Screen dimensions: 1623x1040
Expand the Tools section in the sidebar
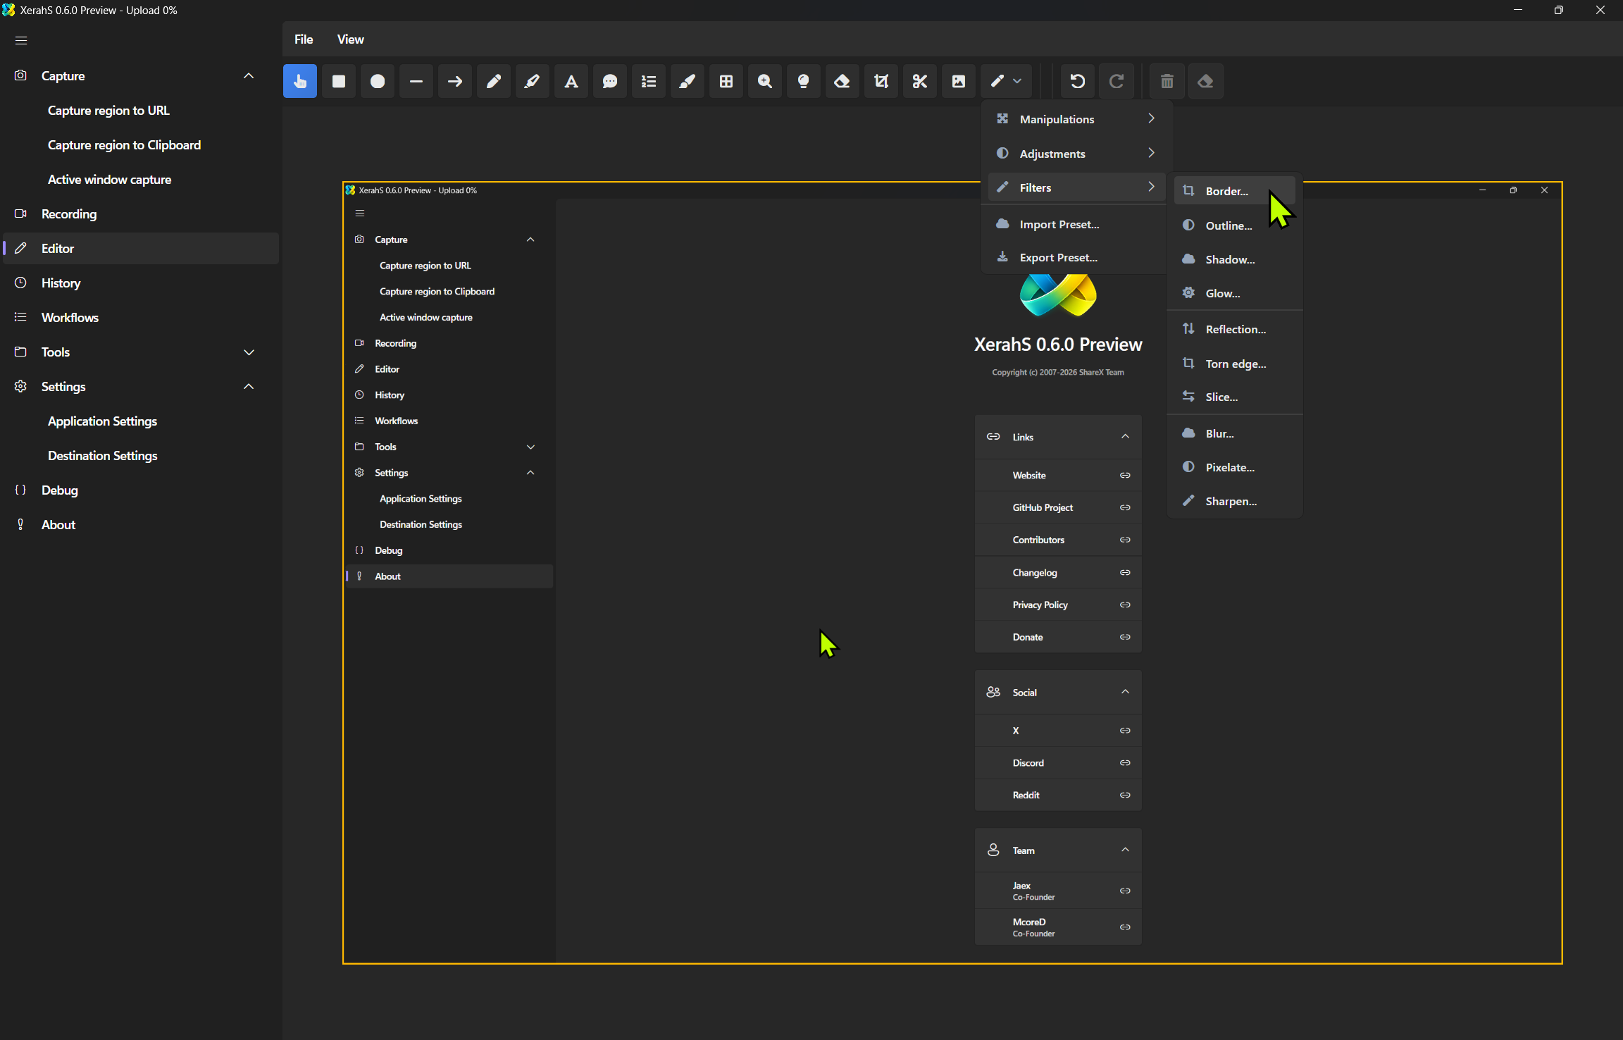(x=248, y=352)
